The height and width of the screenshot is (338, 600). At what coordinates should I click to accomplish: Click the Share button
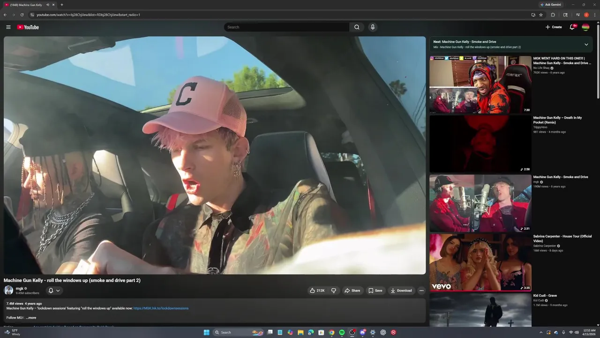pos(352,291)
